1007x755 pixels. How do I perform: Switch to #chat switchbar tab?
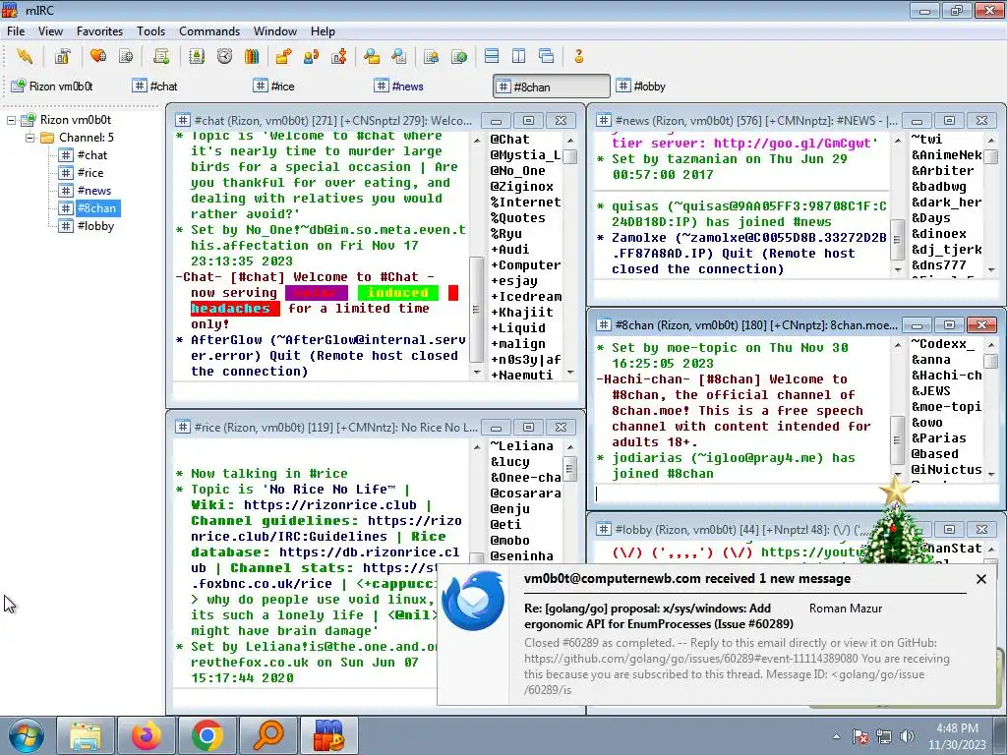coord(186,87)
